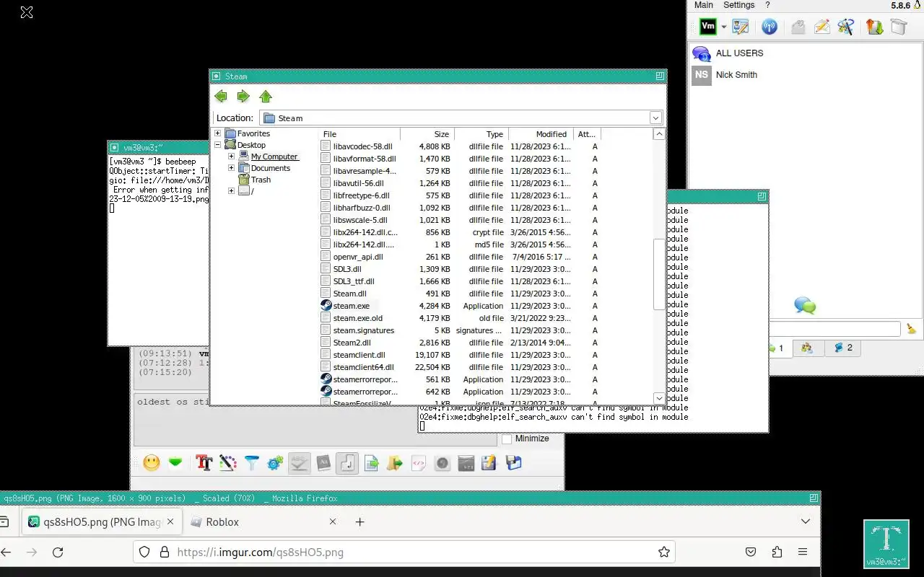Pick font color with the pencil palette icon
This screenshot has width=924, height=577.
point(228,463)
